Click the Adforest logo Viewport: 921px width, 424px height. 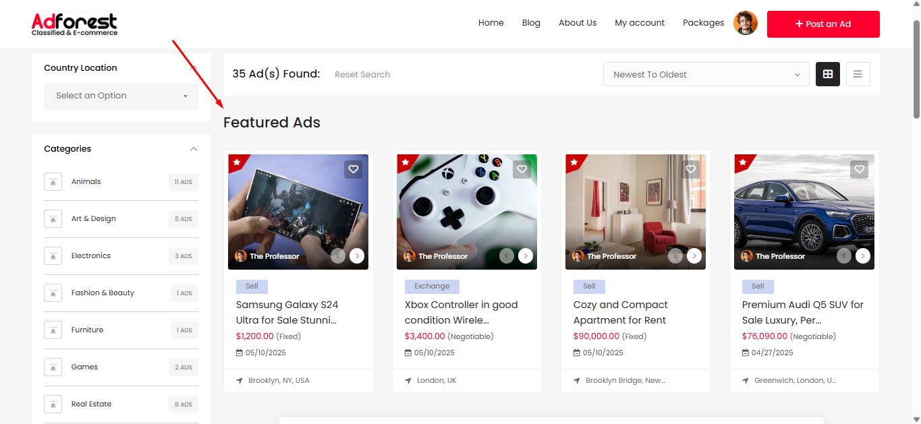click(x=74, y=24)
